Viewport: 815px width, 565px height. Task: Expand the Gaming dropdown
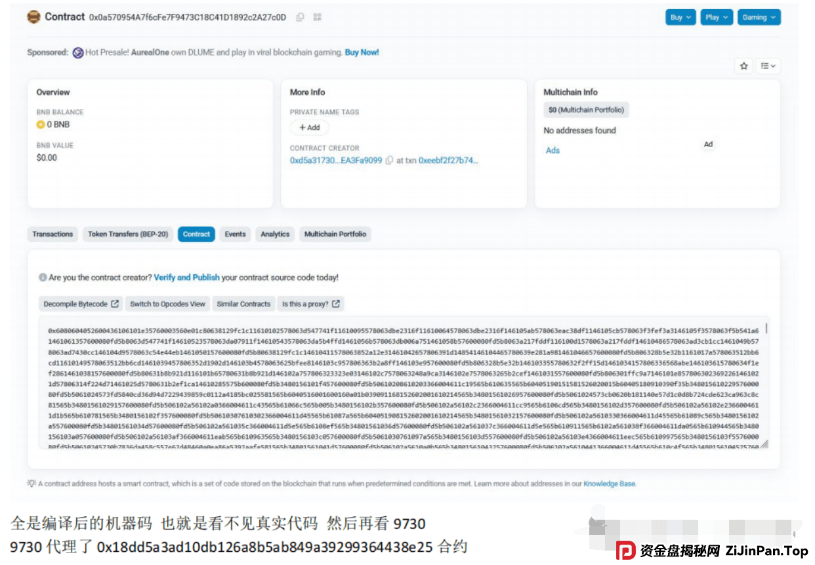point(759,18)
